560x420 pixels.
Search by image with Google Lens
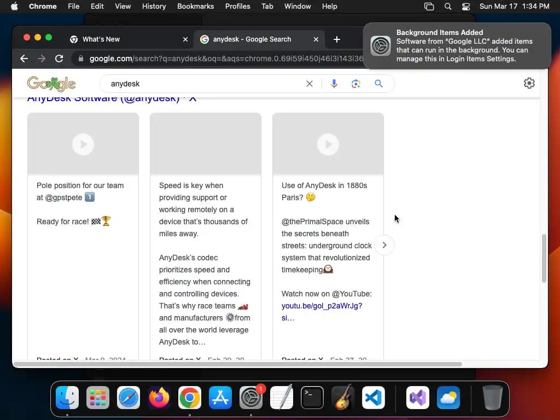pyautogui.click(x=355, y=84)
